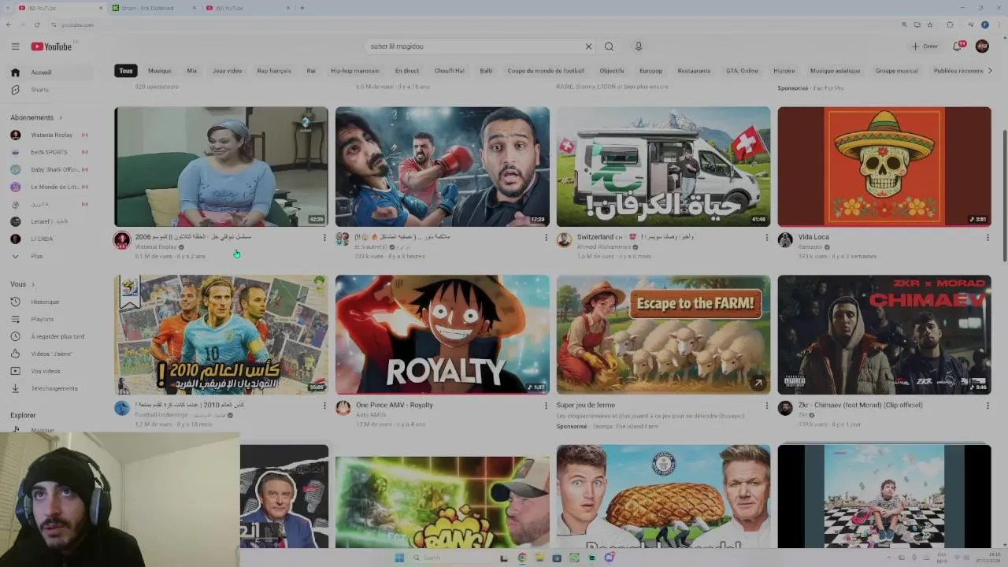Play the Swiss camper van thumbnail
This screenshot has width=1008, height=567.
coord(663,167)
